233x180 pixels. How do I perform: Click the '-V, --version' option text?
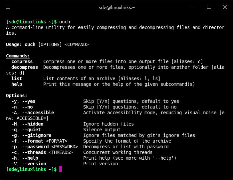pyautogui.click(x=29, y=164)
